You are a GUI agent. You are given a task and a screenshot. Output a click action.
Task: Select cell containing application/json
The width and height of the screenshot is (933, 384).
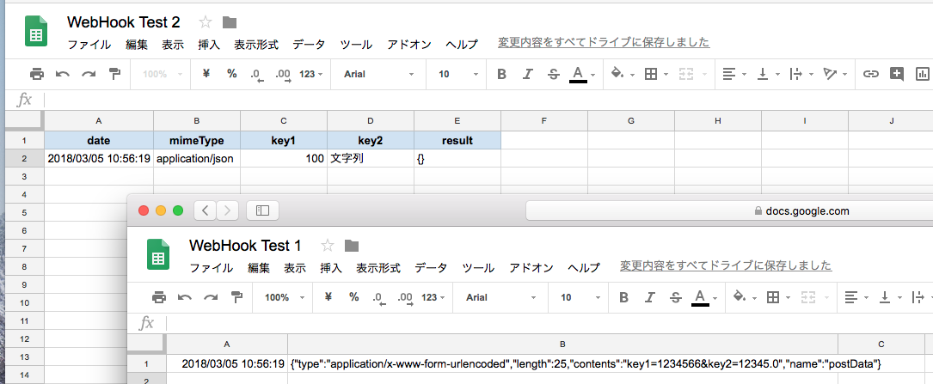(x=197, y=158)
